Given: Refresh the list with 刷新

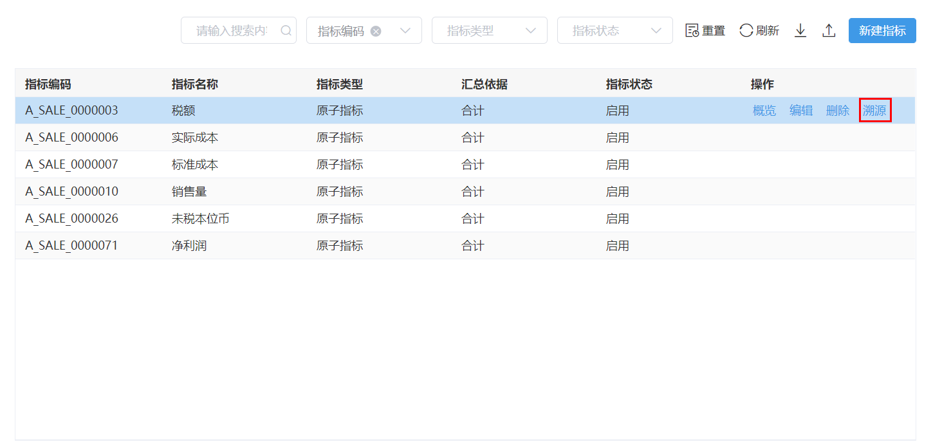Looking at the screenshot, I should [x=759, y=30].
